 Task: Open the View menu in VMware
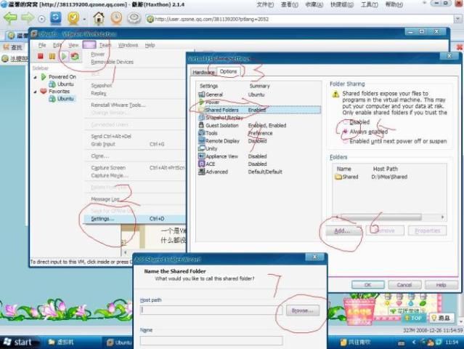point(73,45)
